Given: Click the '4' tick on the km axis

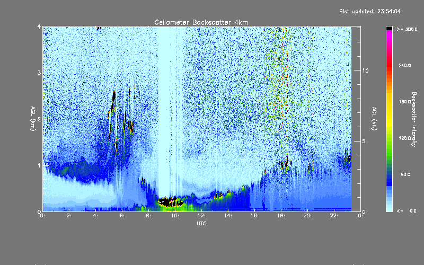Looking at the screenshot, I should tap(39, 26).
